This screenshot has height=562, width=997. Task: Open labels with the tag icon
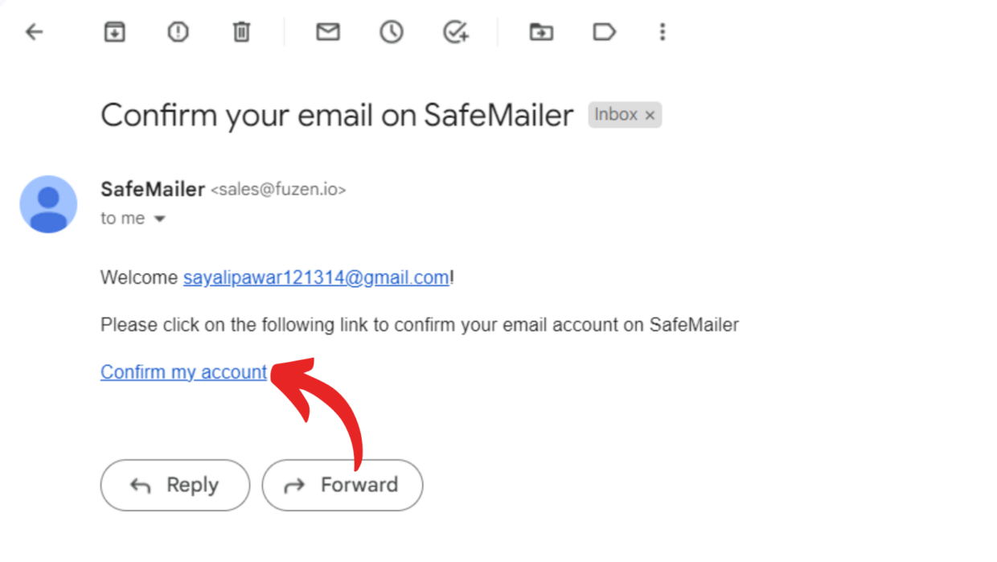pos(604,32)
